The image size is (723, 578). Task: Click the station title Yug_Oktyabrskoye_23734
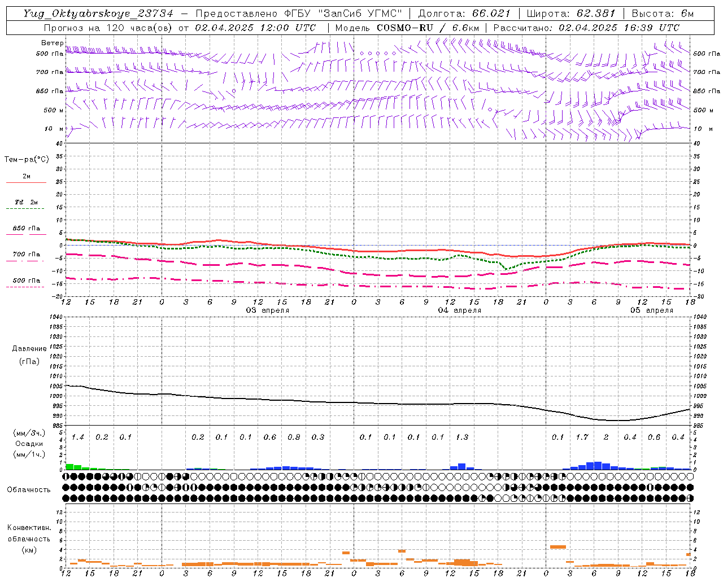pos(99,14)
